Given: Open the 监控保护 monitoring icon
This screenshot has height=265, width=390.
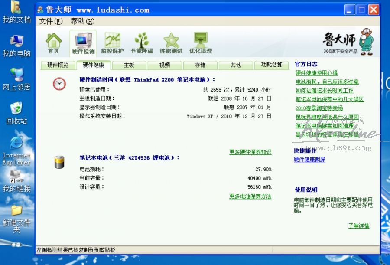Looking at the screenshot, I should point(112,43).
